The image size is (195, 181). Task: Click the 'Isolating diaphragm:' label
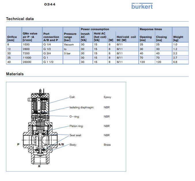[x=82, y=107]
